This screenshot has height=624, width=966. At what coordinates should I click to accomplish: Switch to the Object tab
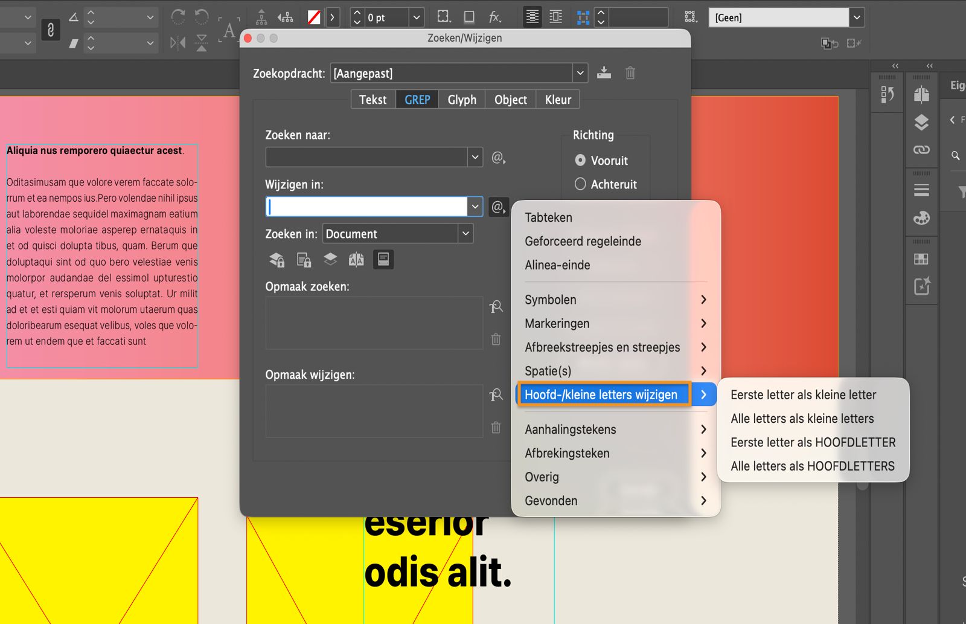(511, 100)
